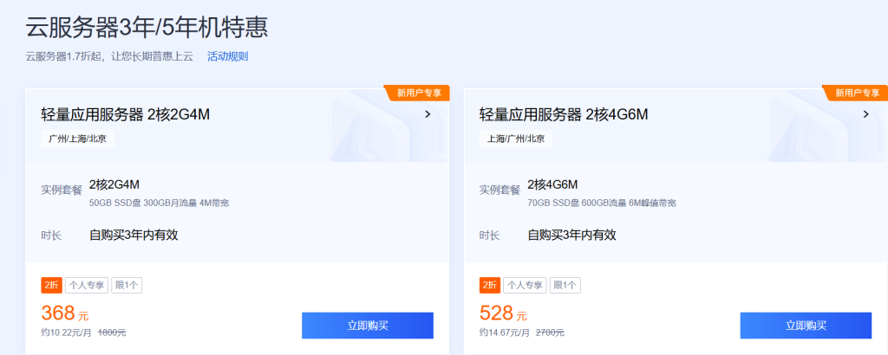Click 限1个 tag on the 528元 card
888x355 pixels.
click(565, 286)
